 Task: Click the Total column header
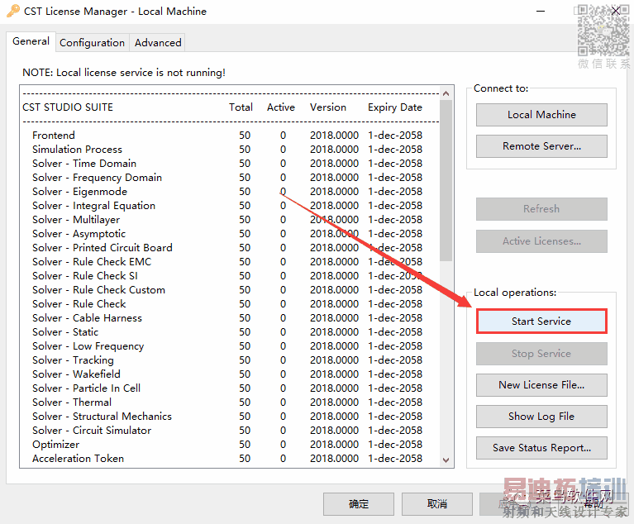(x=241, y=107)
